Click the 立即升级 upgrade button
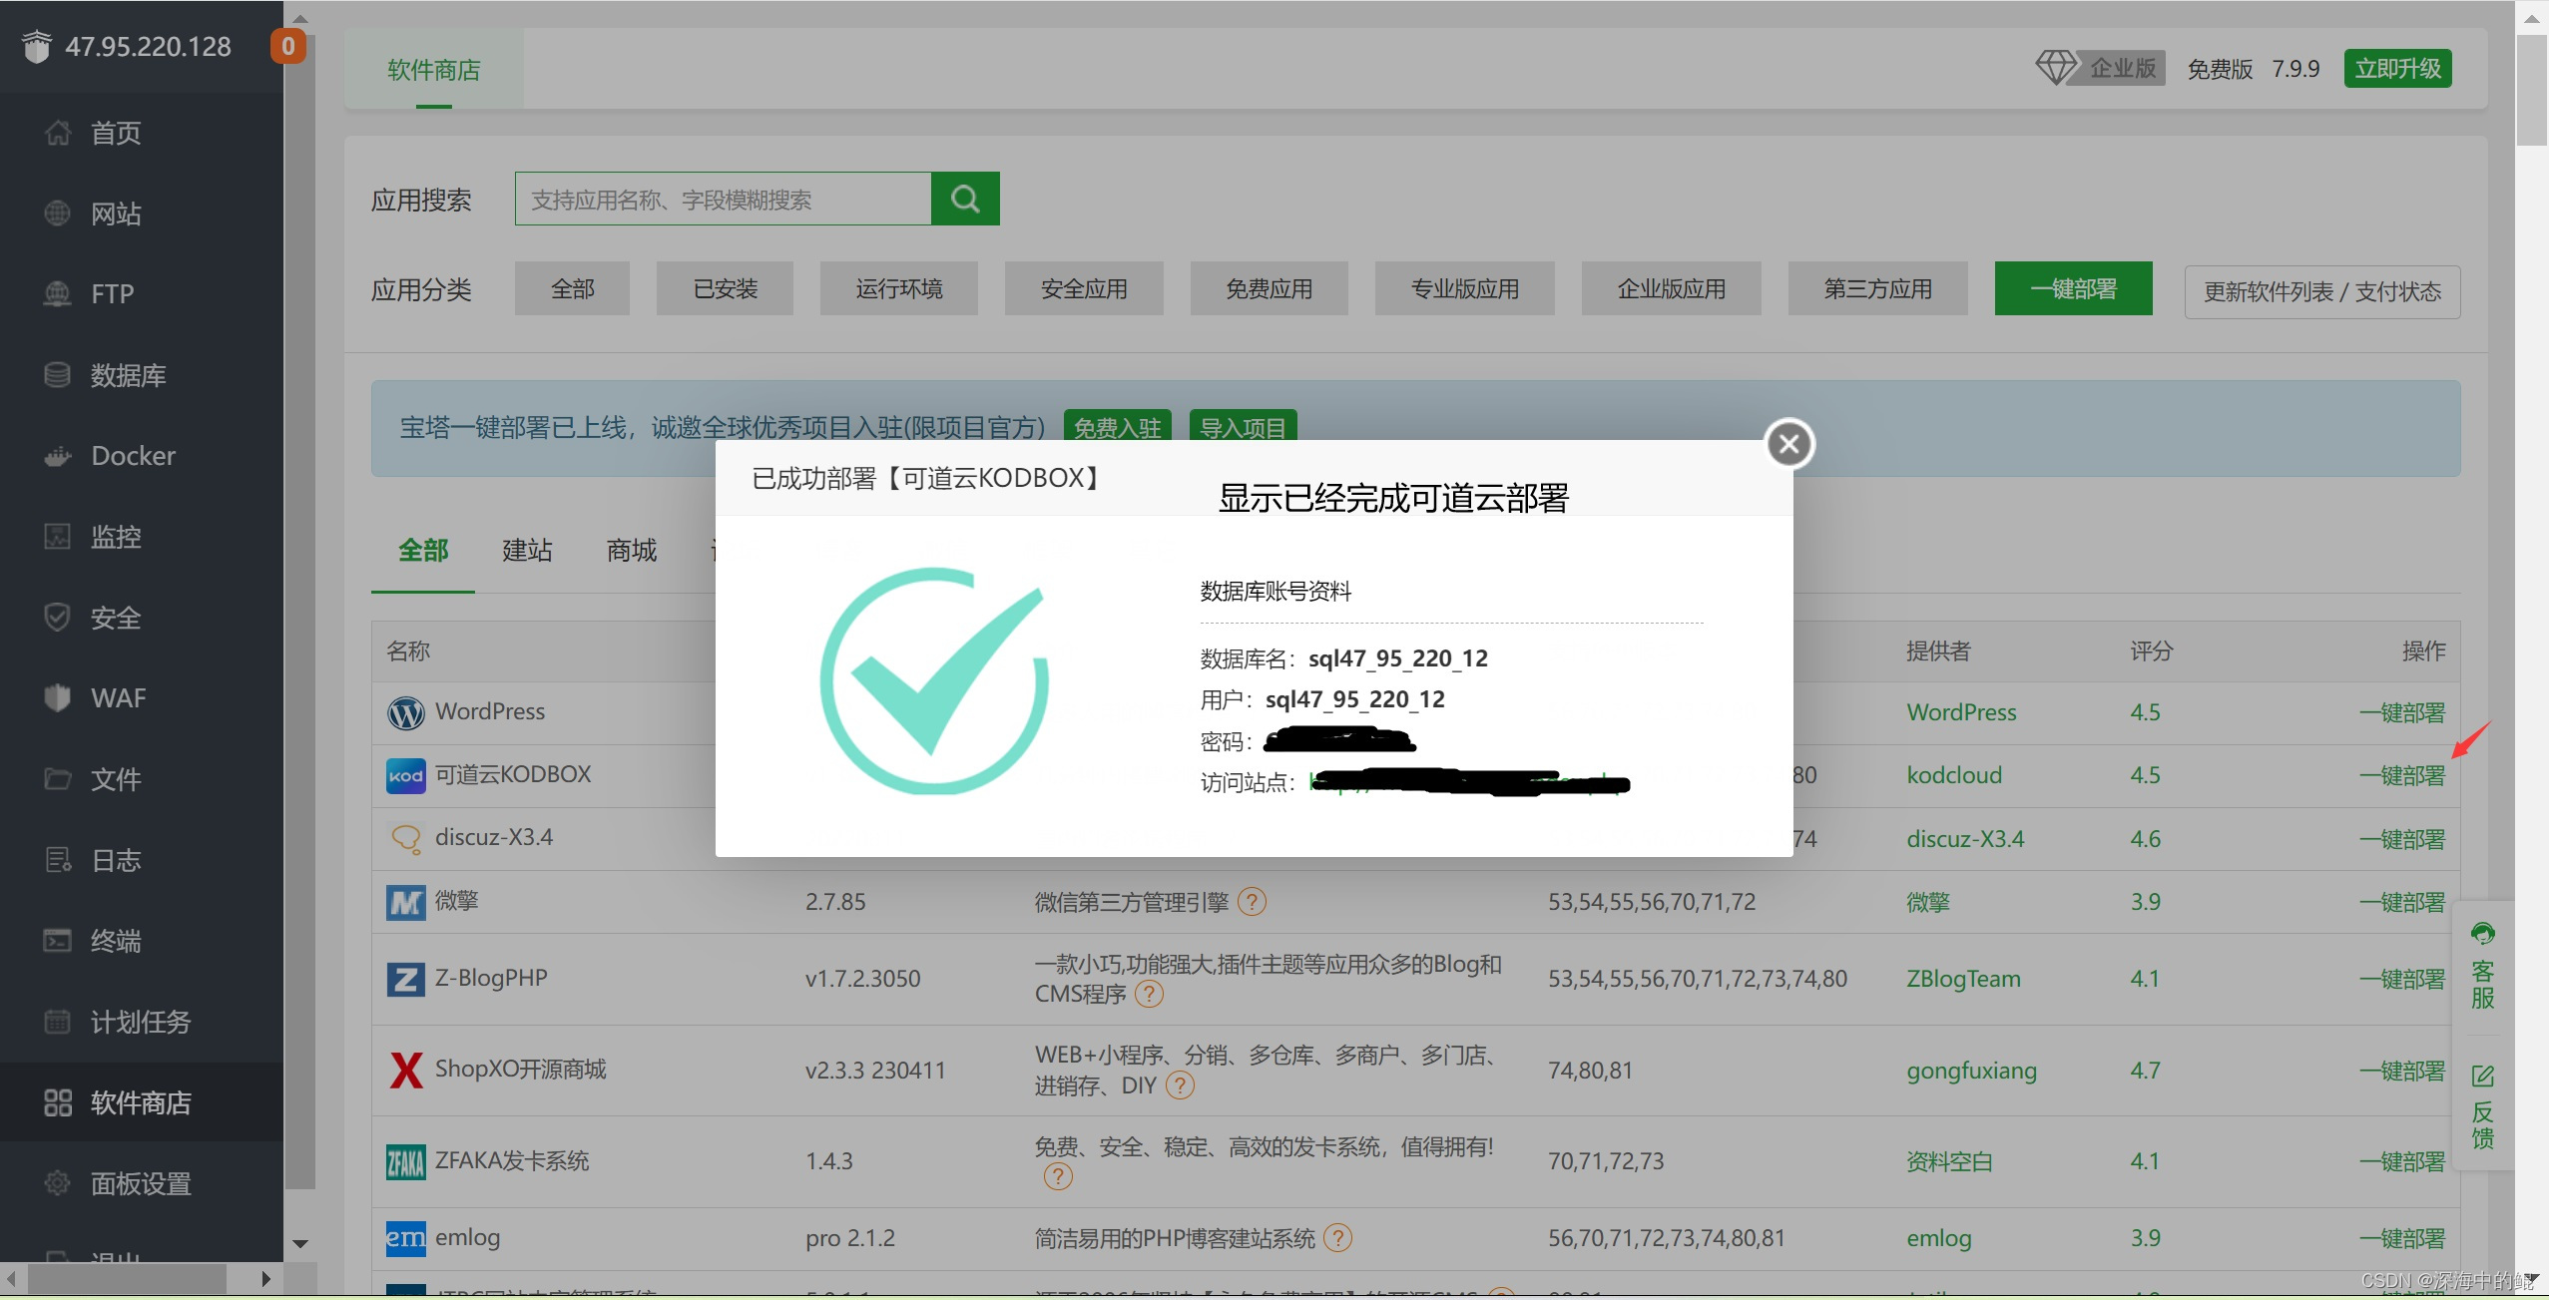 click(x=2397, y=69)
